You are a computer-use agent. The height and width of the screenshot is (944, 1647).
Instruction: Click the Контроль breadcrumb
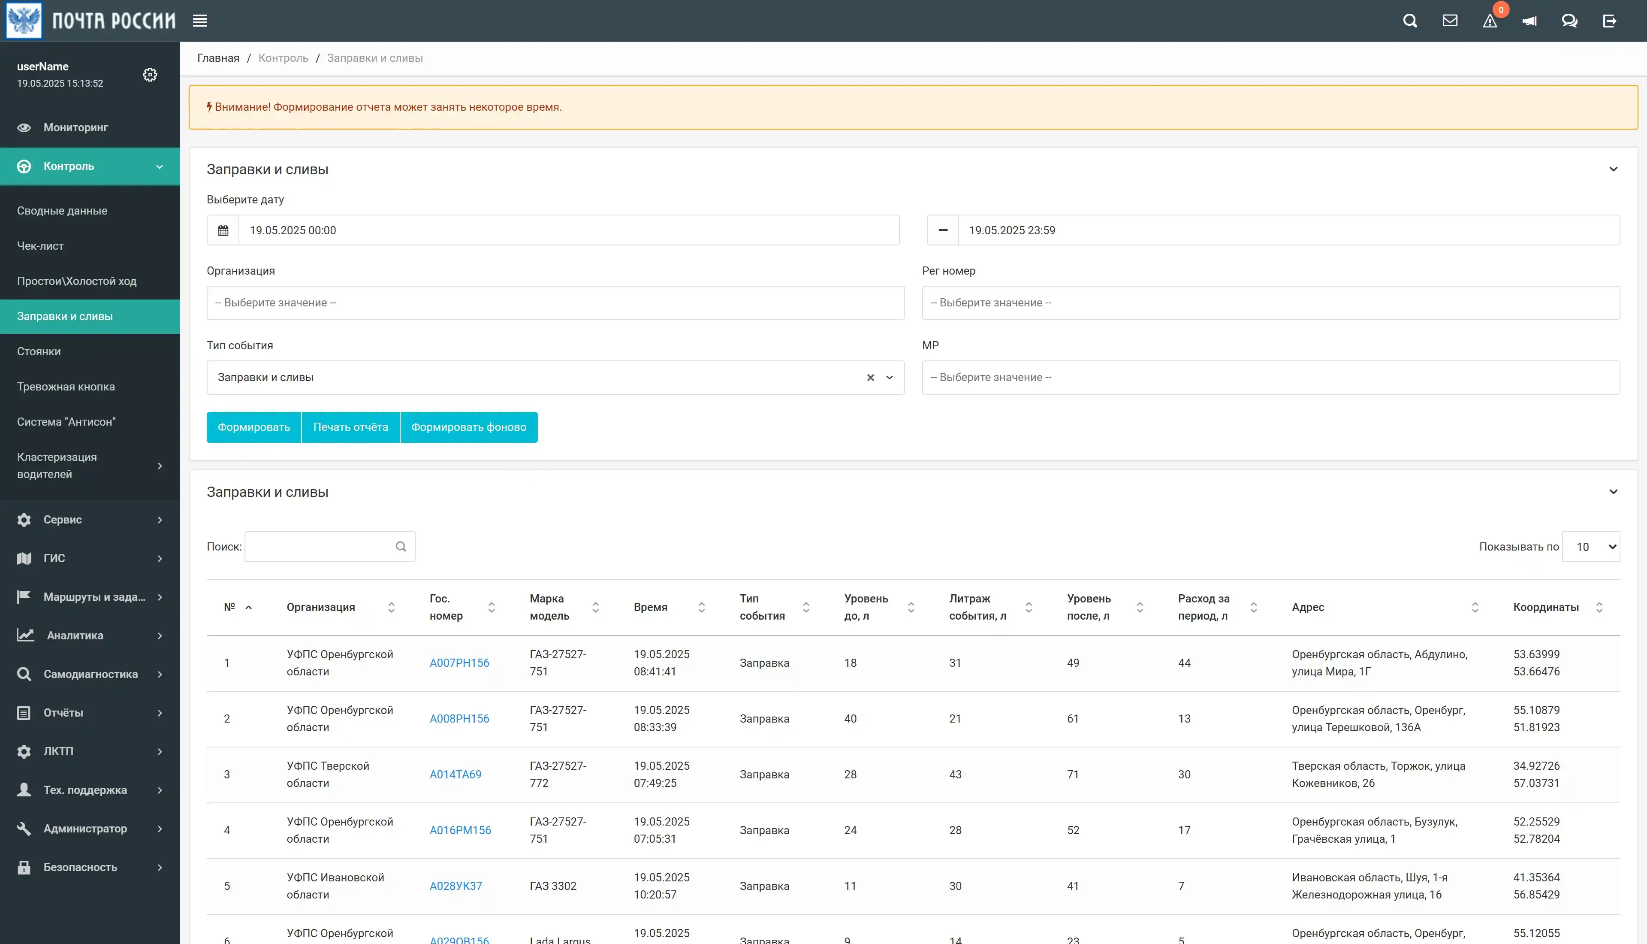coord(283,58)
